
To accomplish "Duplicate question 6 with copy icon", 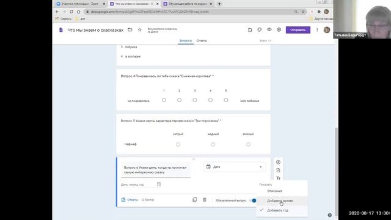I will 195,200.
